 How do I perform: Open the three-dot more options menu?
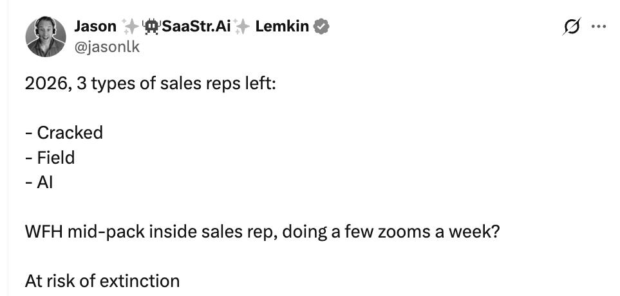pos(598,27)
